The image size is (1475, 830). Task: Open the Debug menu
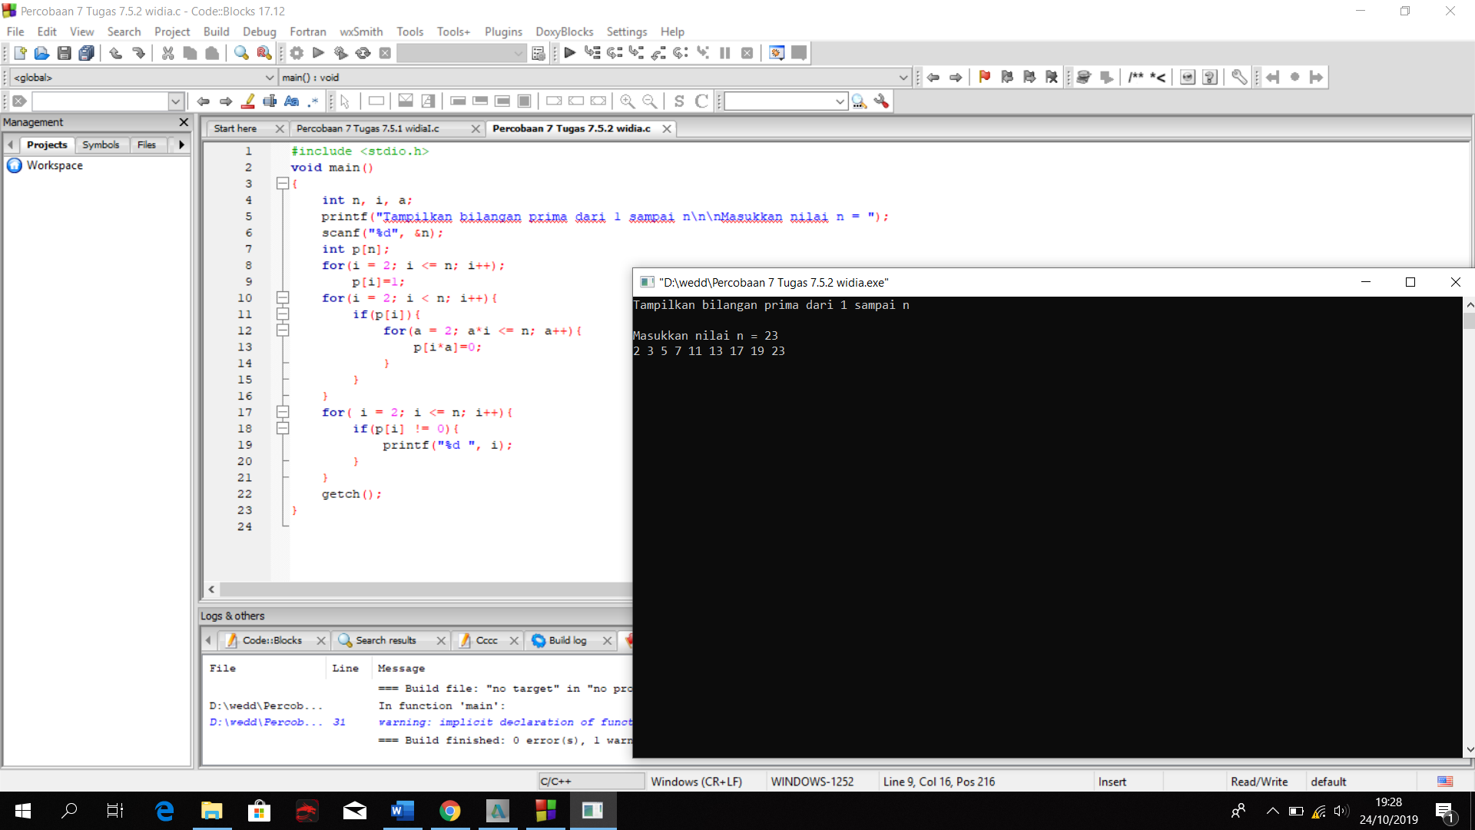click(259, 32)
